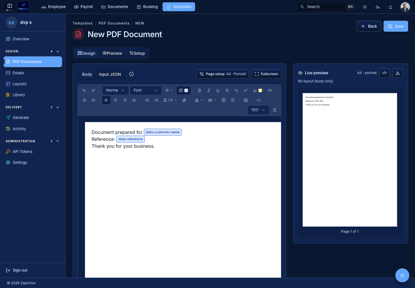Insert a table from the toolbar
The height and width of the screenshot is (288, 415).
(x=224, y=100)
